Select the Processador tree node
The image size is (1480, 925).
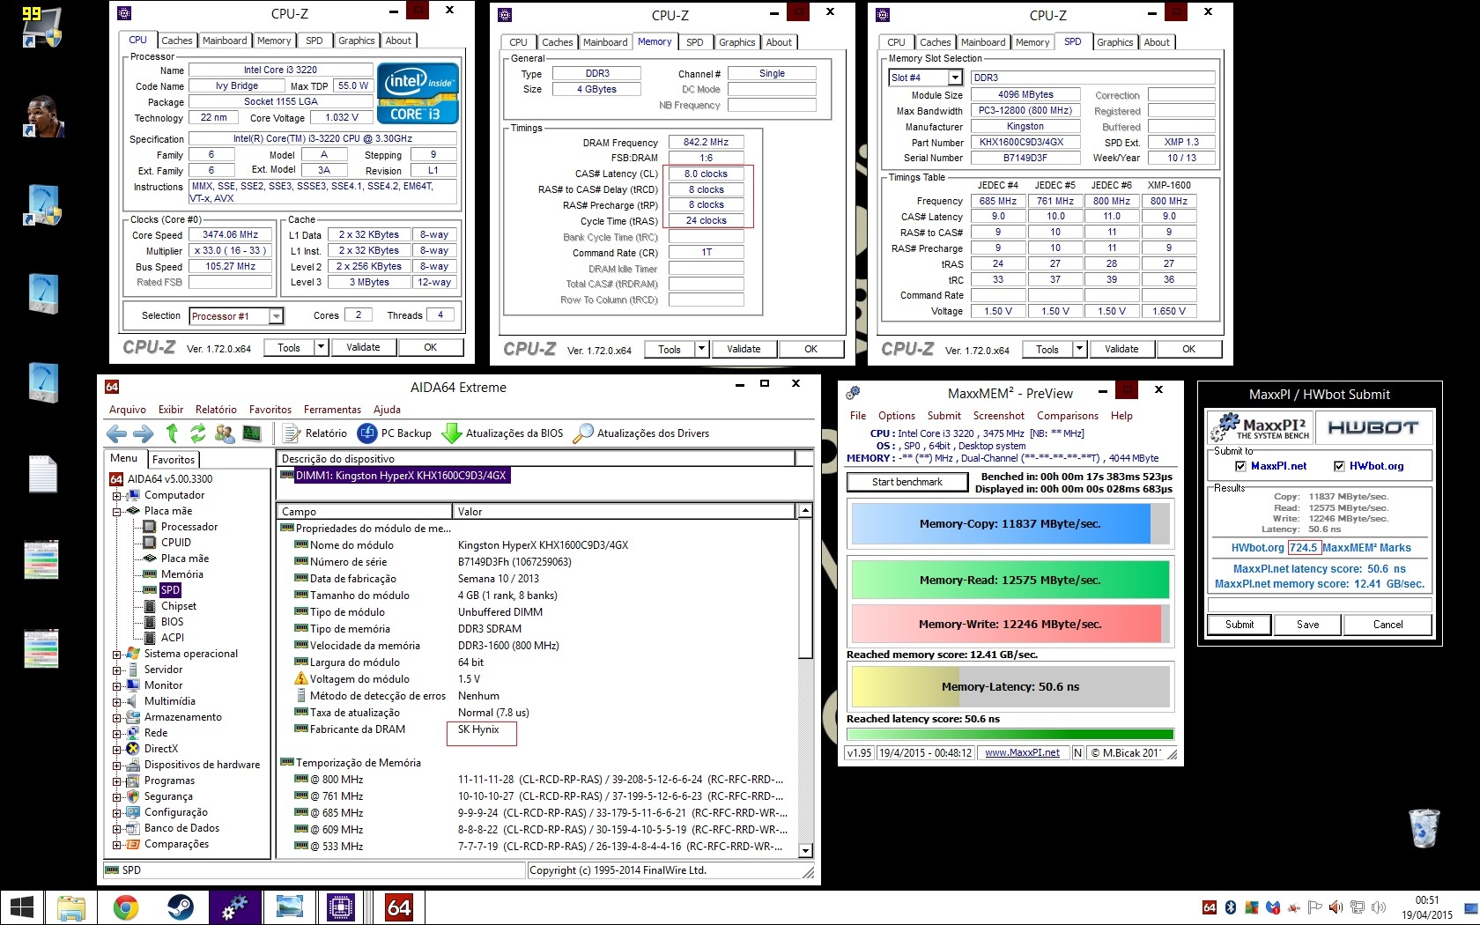pyautogui.click(x=181, y=527)
